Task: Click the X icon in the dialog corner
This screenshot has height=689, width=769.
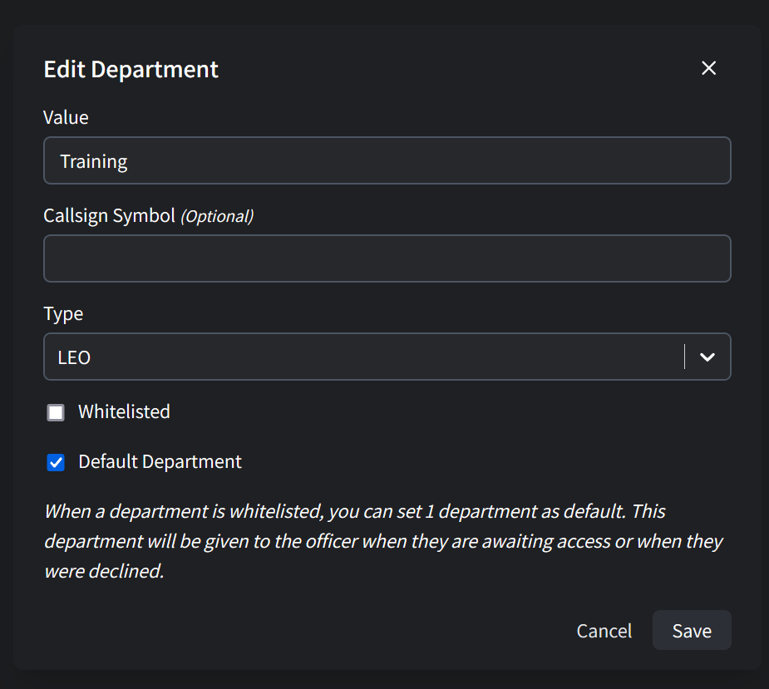Action: click(708, 68)
